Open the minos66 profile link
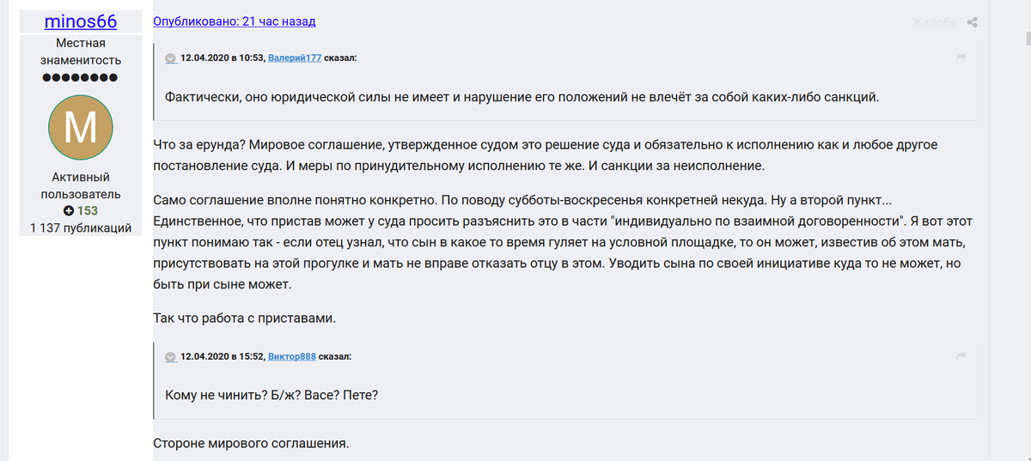 81,21
